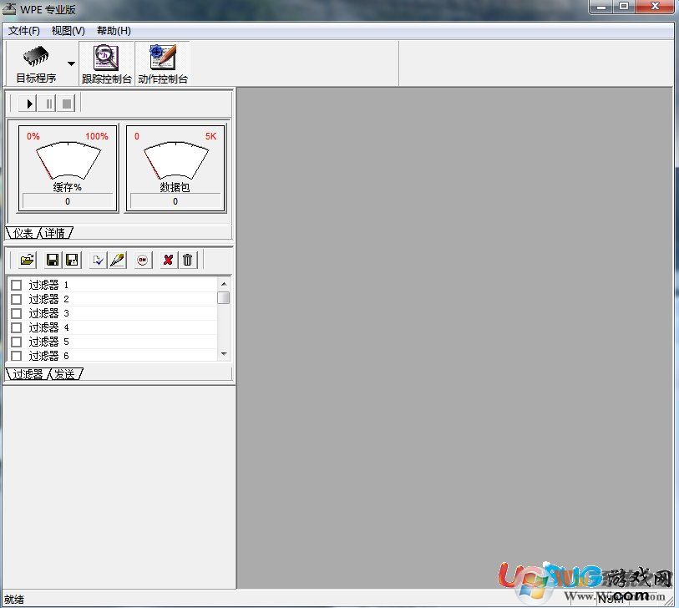Screen dimensions: 679x608
Task: Start logging with the play button
Action: pyautogui.click(x=28, y=104)
